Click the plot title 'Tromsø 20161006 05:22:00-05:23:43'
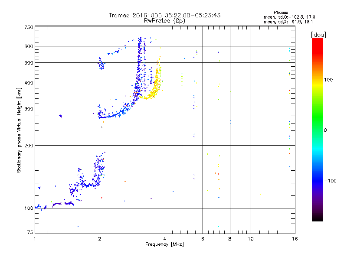The width and height of the screenshot is (347, 260). [x=164, y=15]
